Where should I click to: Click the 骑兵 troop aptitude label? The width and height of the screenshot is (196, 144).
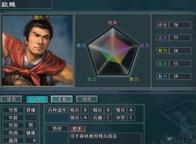[x=75, y=118]
